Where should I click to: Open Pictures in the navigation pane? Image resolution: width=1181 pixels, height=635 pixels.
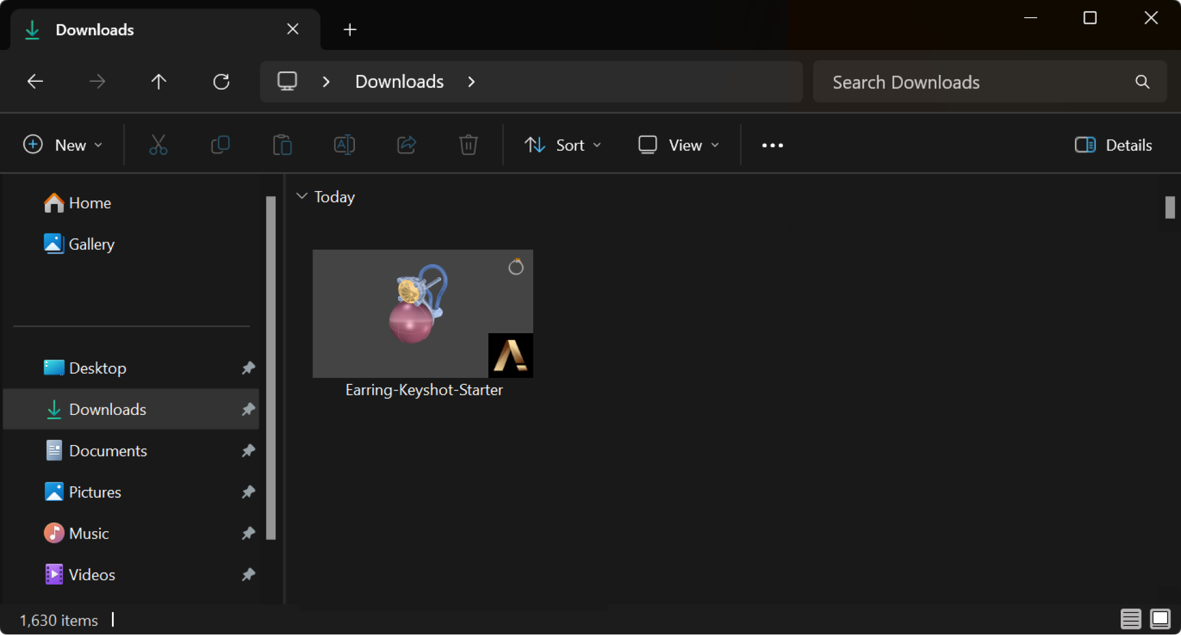click(131, 492)
